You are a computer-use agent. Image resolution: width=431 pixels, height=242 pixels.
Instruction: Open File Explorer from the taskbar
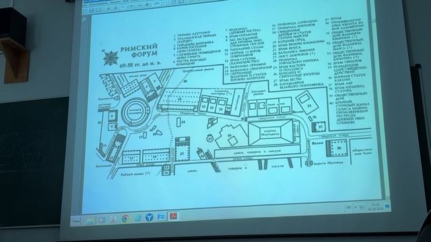point(90,220)
